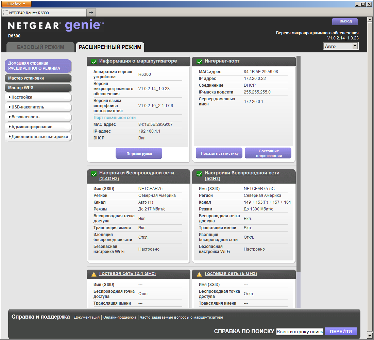Click the browser scrollbar up arrow

[370, 19]
